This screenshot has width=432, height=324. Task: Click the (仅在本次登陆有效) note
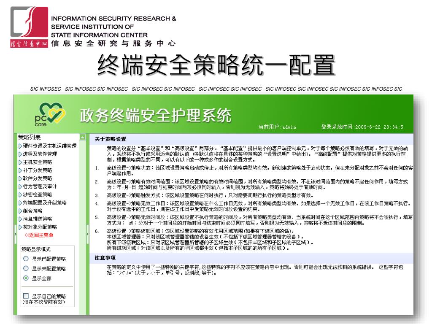[x=44, y=302]
